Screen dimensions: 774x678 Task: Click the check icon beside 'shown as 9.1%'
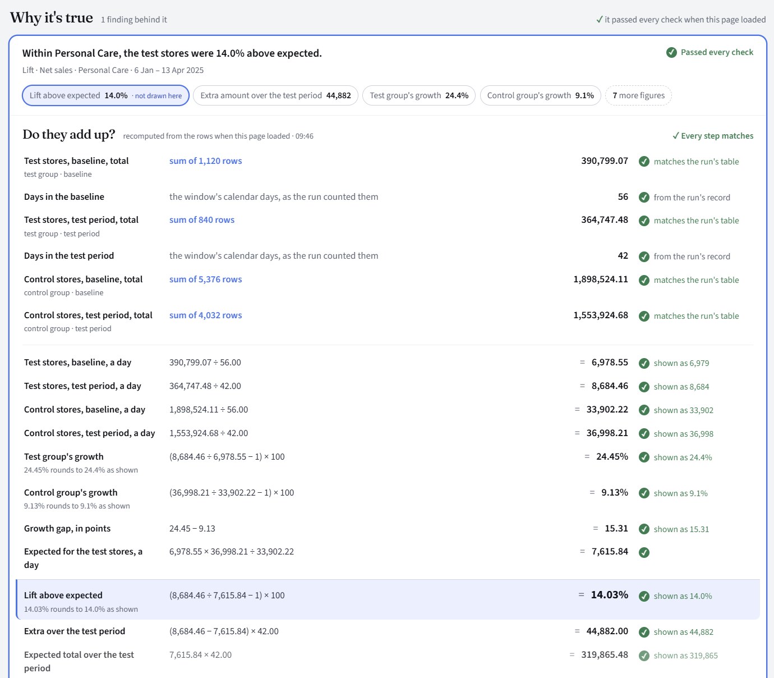[x=644, y=493]
